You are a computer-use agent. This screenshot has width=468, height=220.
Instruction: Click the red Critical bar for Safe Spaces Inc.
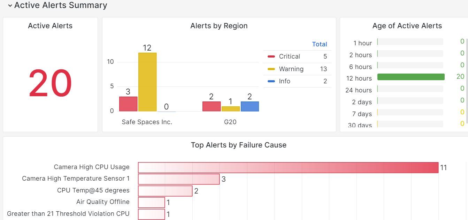tap(128, 104)
